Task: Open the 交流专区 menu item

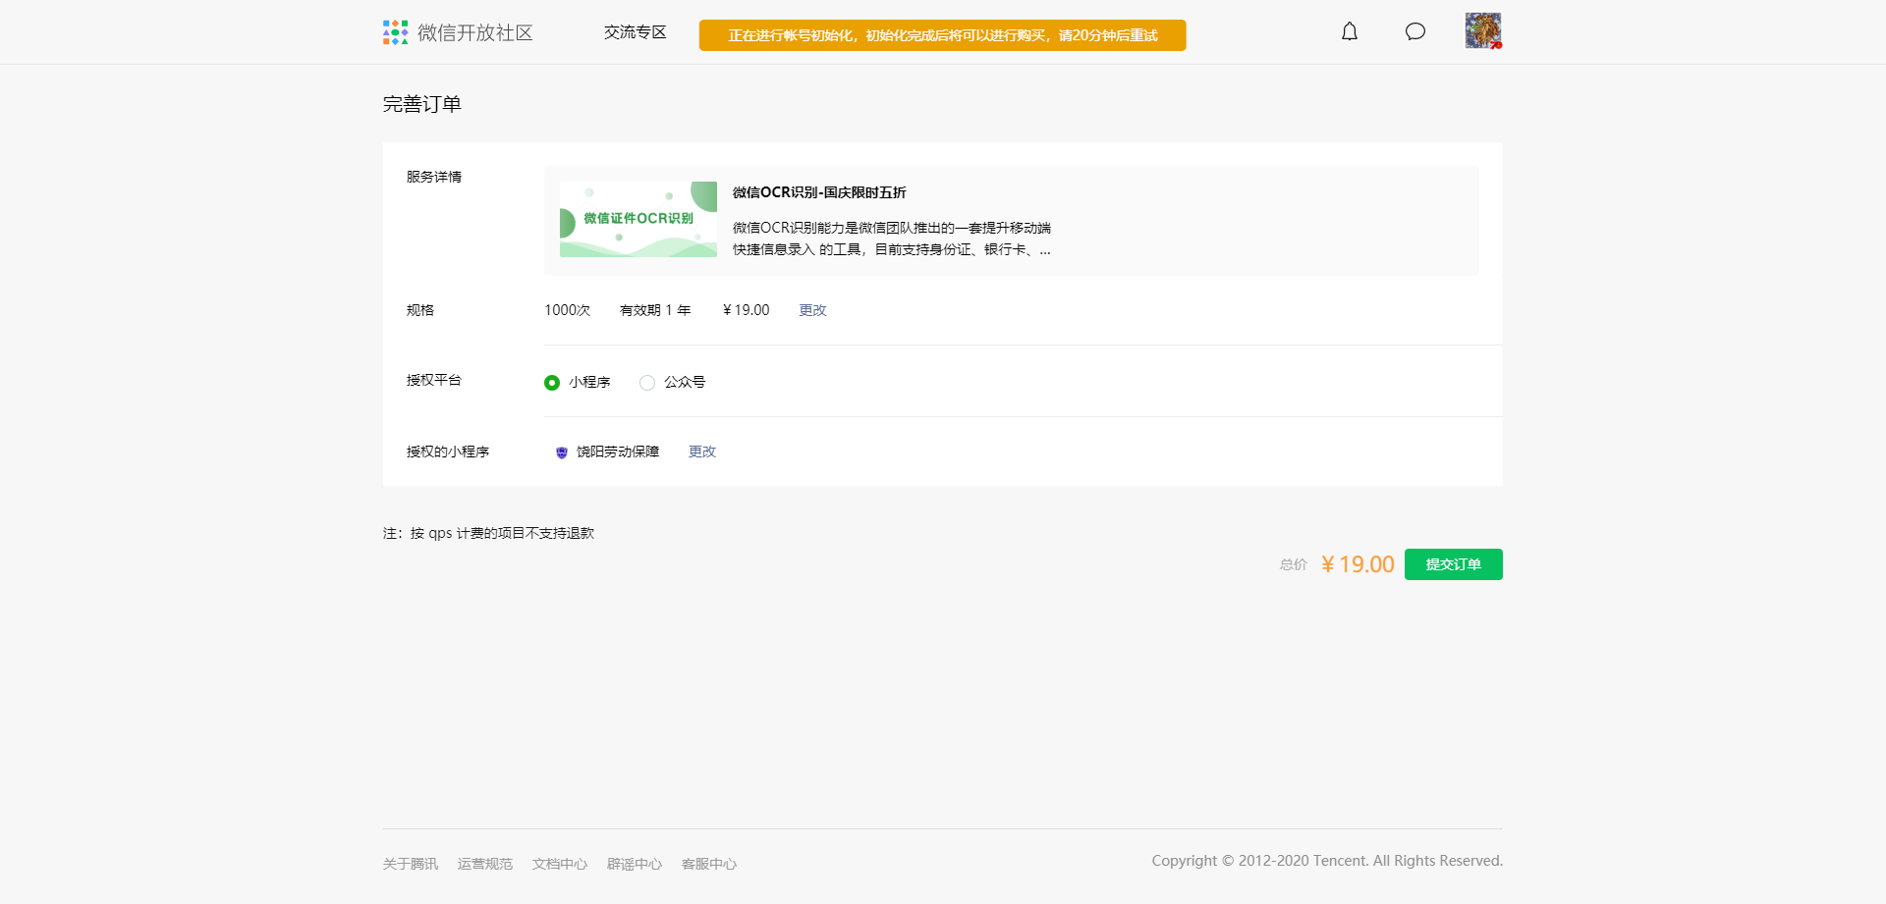Action: click(x=636, y=32)
